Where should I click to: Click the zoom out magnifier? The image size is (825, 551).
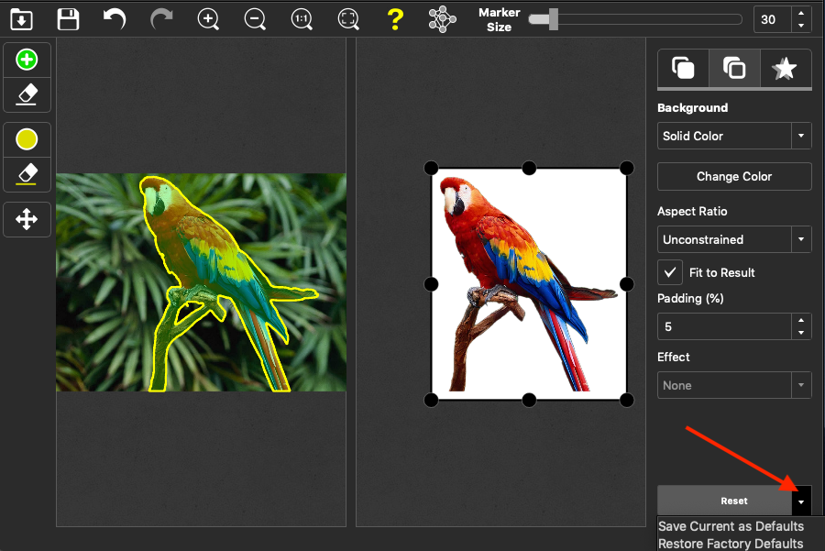pos(255,18)
